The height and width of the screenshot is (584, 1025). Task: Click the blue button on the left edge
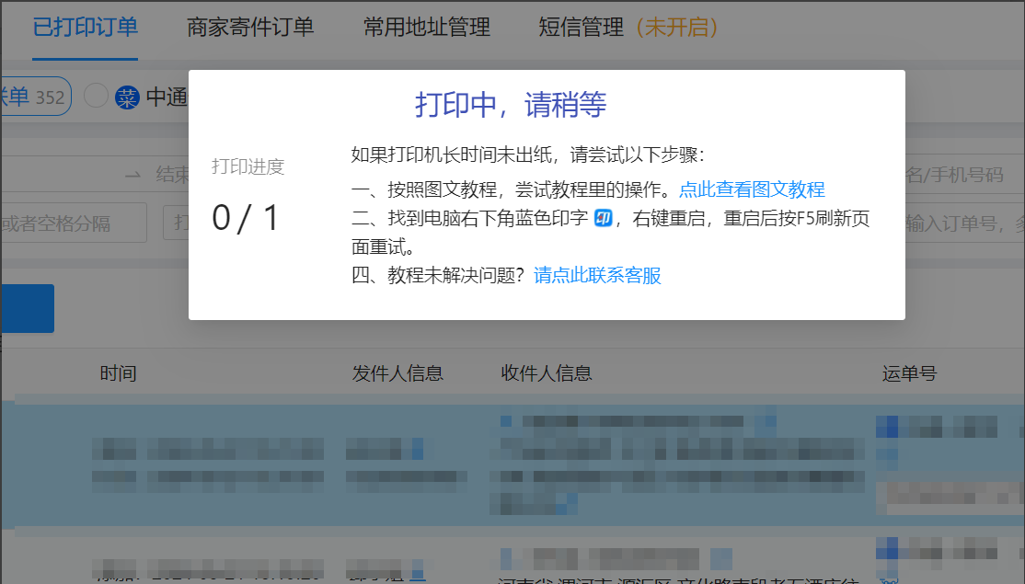pyautogui.click(x=28, y=308)
